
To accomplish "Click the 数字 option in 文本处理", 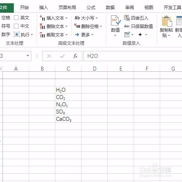I will 6,35.
